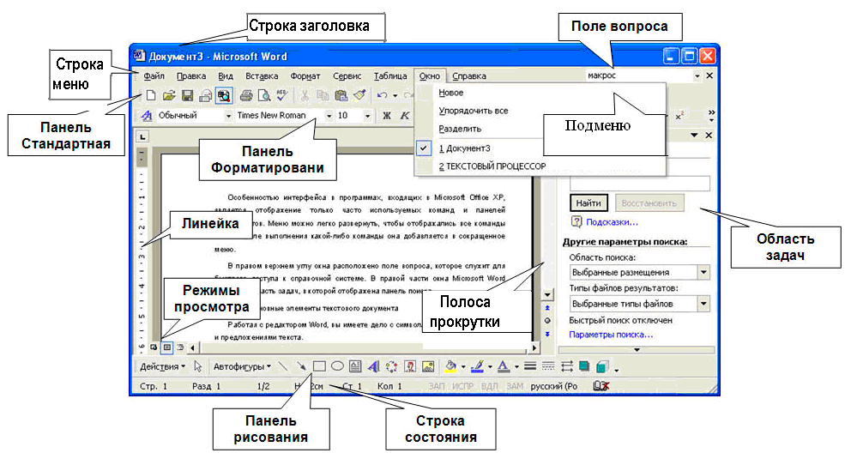The width and height of the screenshot is (851, 459).
Task: Open the font size 10 dropdown
Action: click(367, 116)
